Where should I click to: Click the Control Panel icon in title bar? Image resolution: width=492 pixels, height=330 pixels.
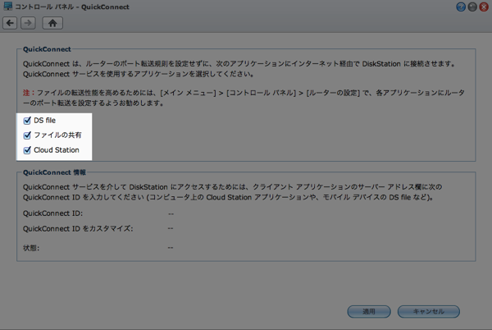[x=8, y=6]
